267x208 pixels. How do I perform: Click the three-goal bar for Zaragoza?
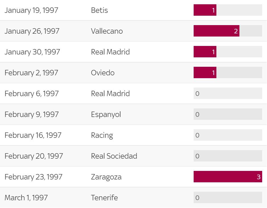tap(227, 177)
